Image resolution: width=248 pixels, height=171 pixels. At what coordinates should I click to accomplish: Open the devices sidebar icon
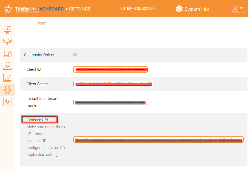7,54
